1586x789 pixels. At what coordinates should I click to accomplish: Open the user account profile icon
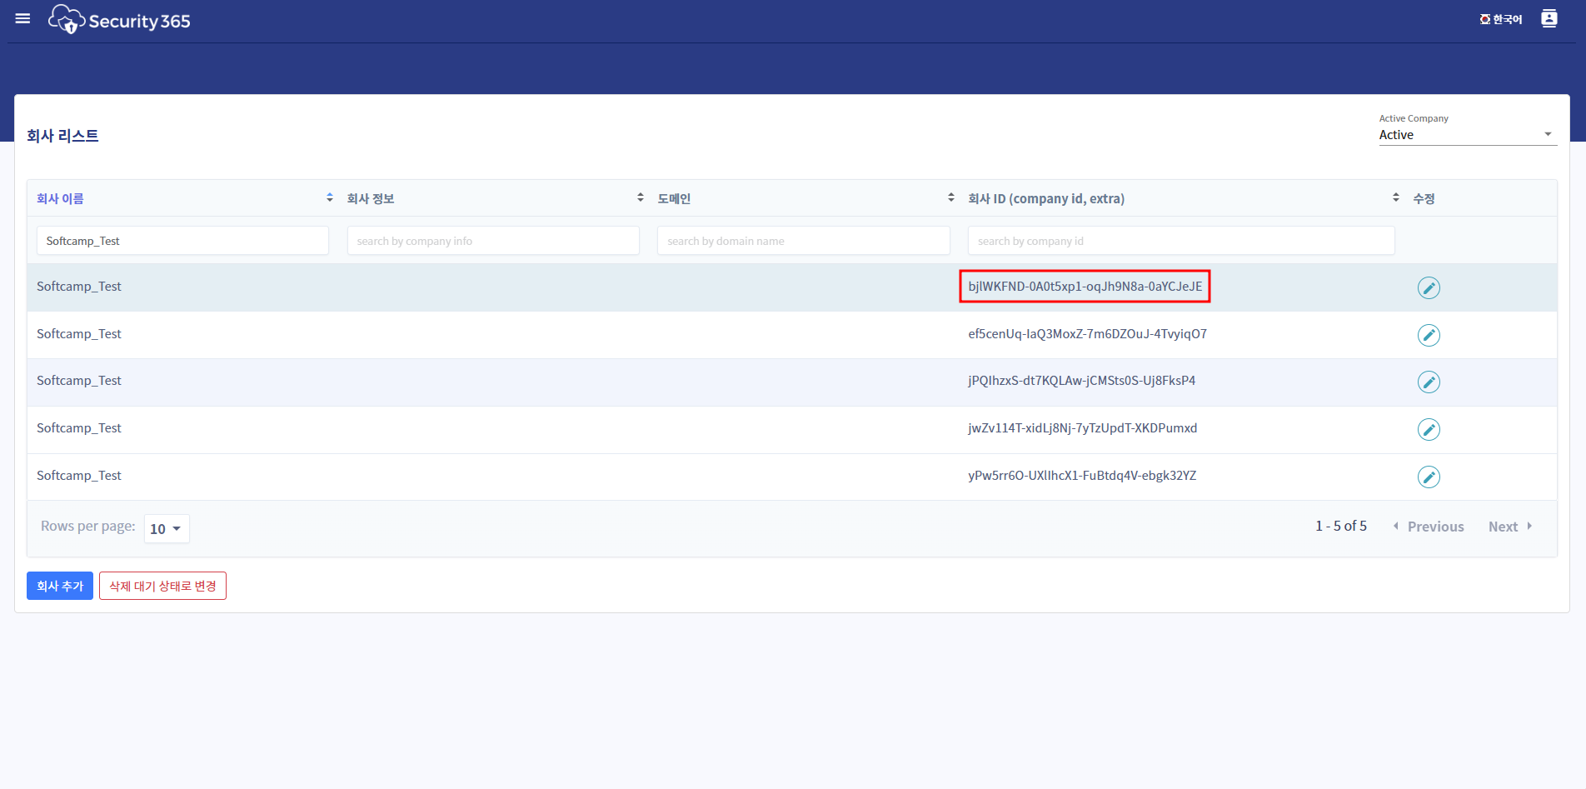click(1549, 18)
